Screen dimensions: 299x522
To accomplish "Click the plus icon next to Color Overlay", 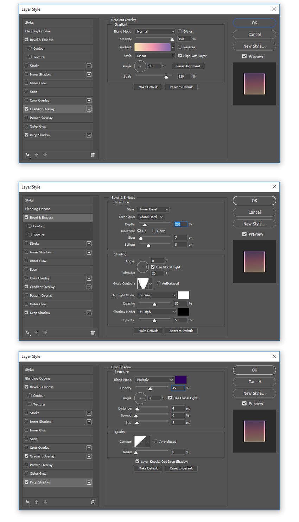I will (89, 100).
